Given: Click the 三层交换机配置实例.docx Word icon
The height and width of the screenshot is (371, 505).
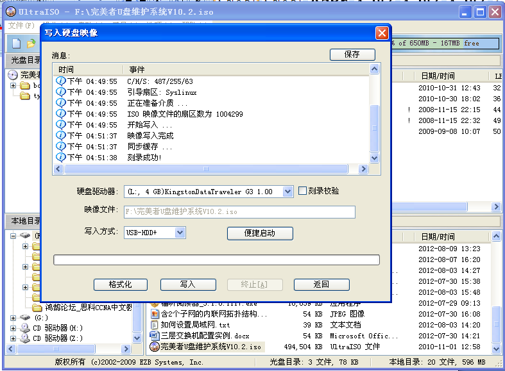Looking at the screenshot, I should pyautogui.click(x=155, y=336).
